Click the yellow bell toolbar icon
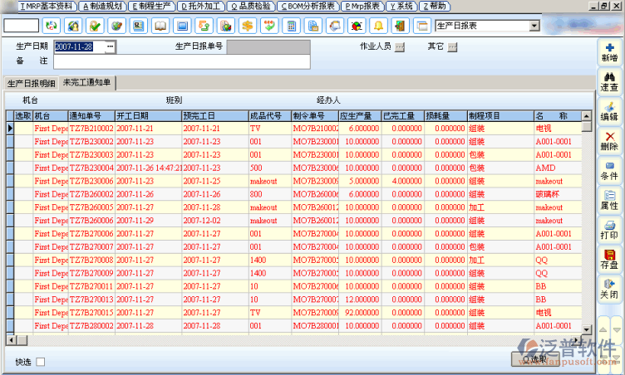Screen dimensions: 625x375 pos(377,26)
